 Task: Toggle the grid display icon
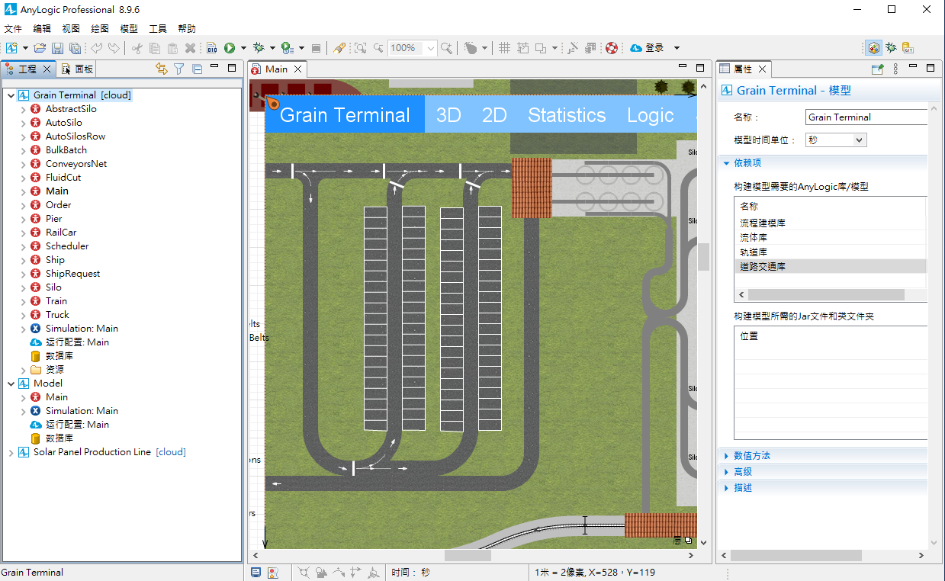504,48
